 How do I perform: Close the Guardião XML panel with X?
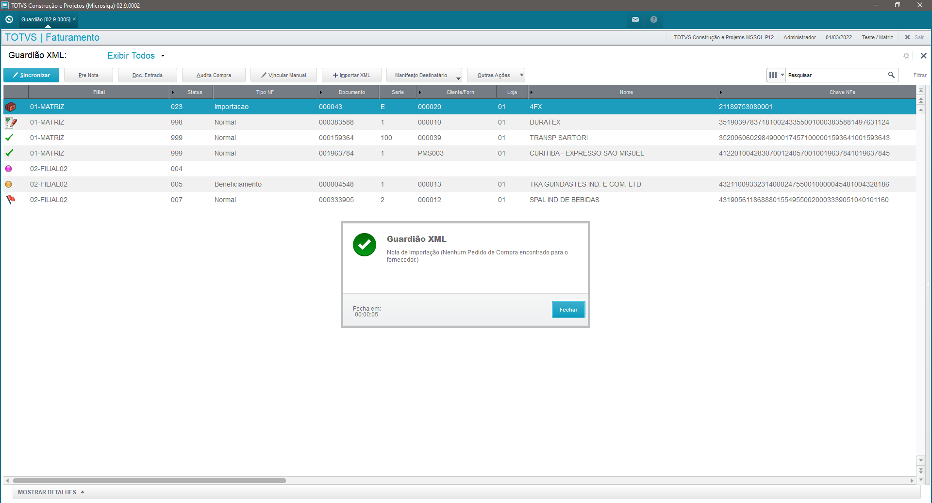click(923, 56)
